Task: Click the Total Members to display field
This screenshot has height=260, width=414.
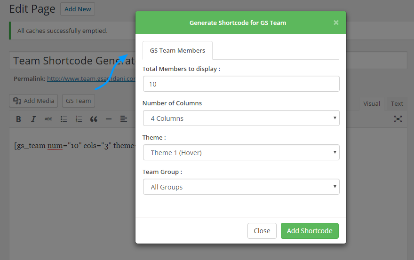Action: [241, 84]
